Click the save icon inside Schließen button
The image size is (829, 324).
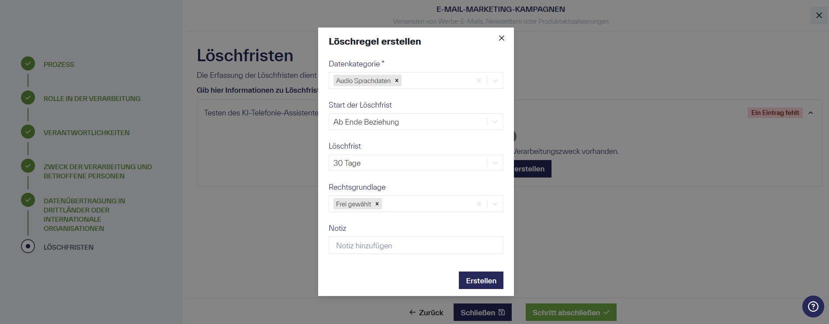(501, 312)
